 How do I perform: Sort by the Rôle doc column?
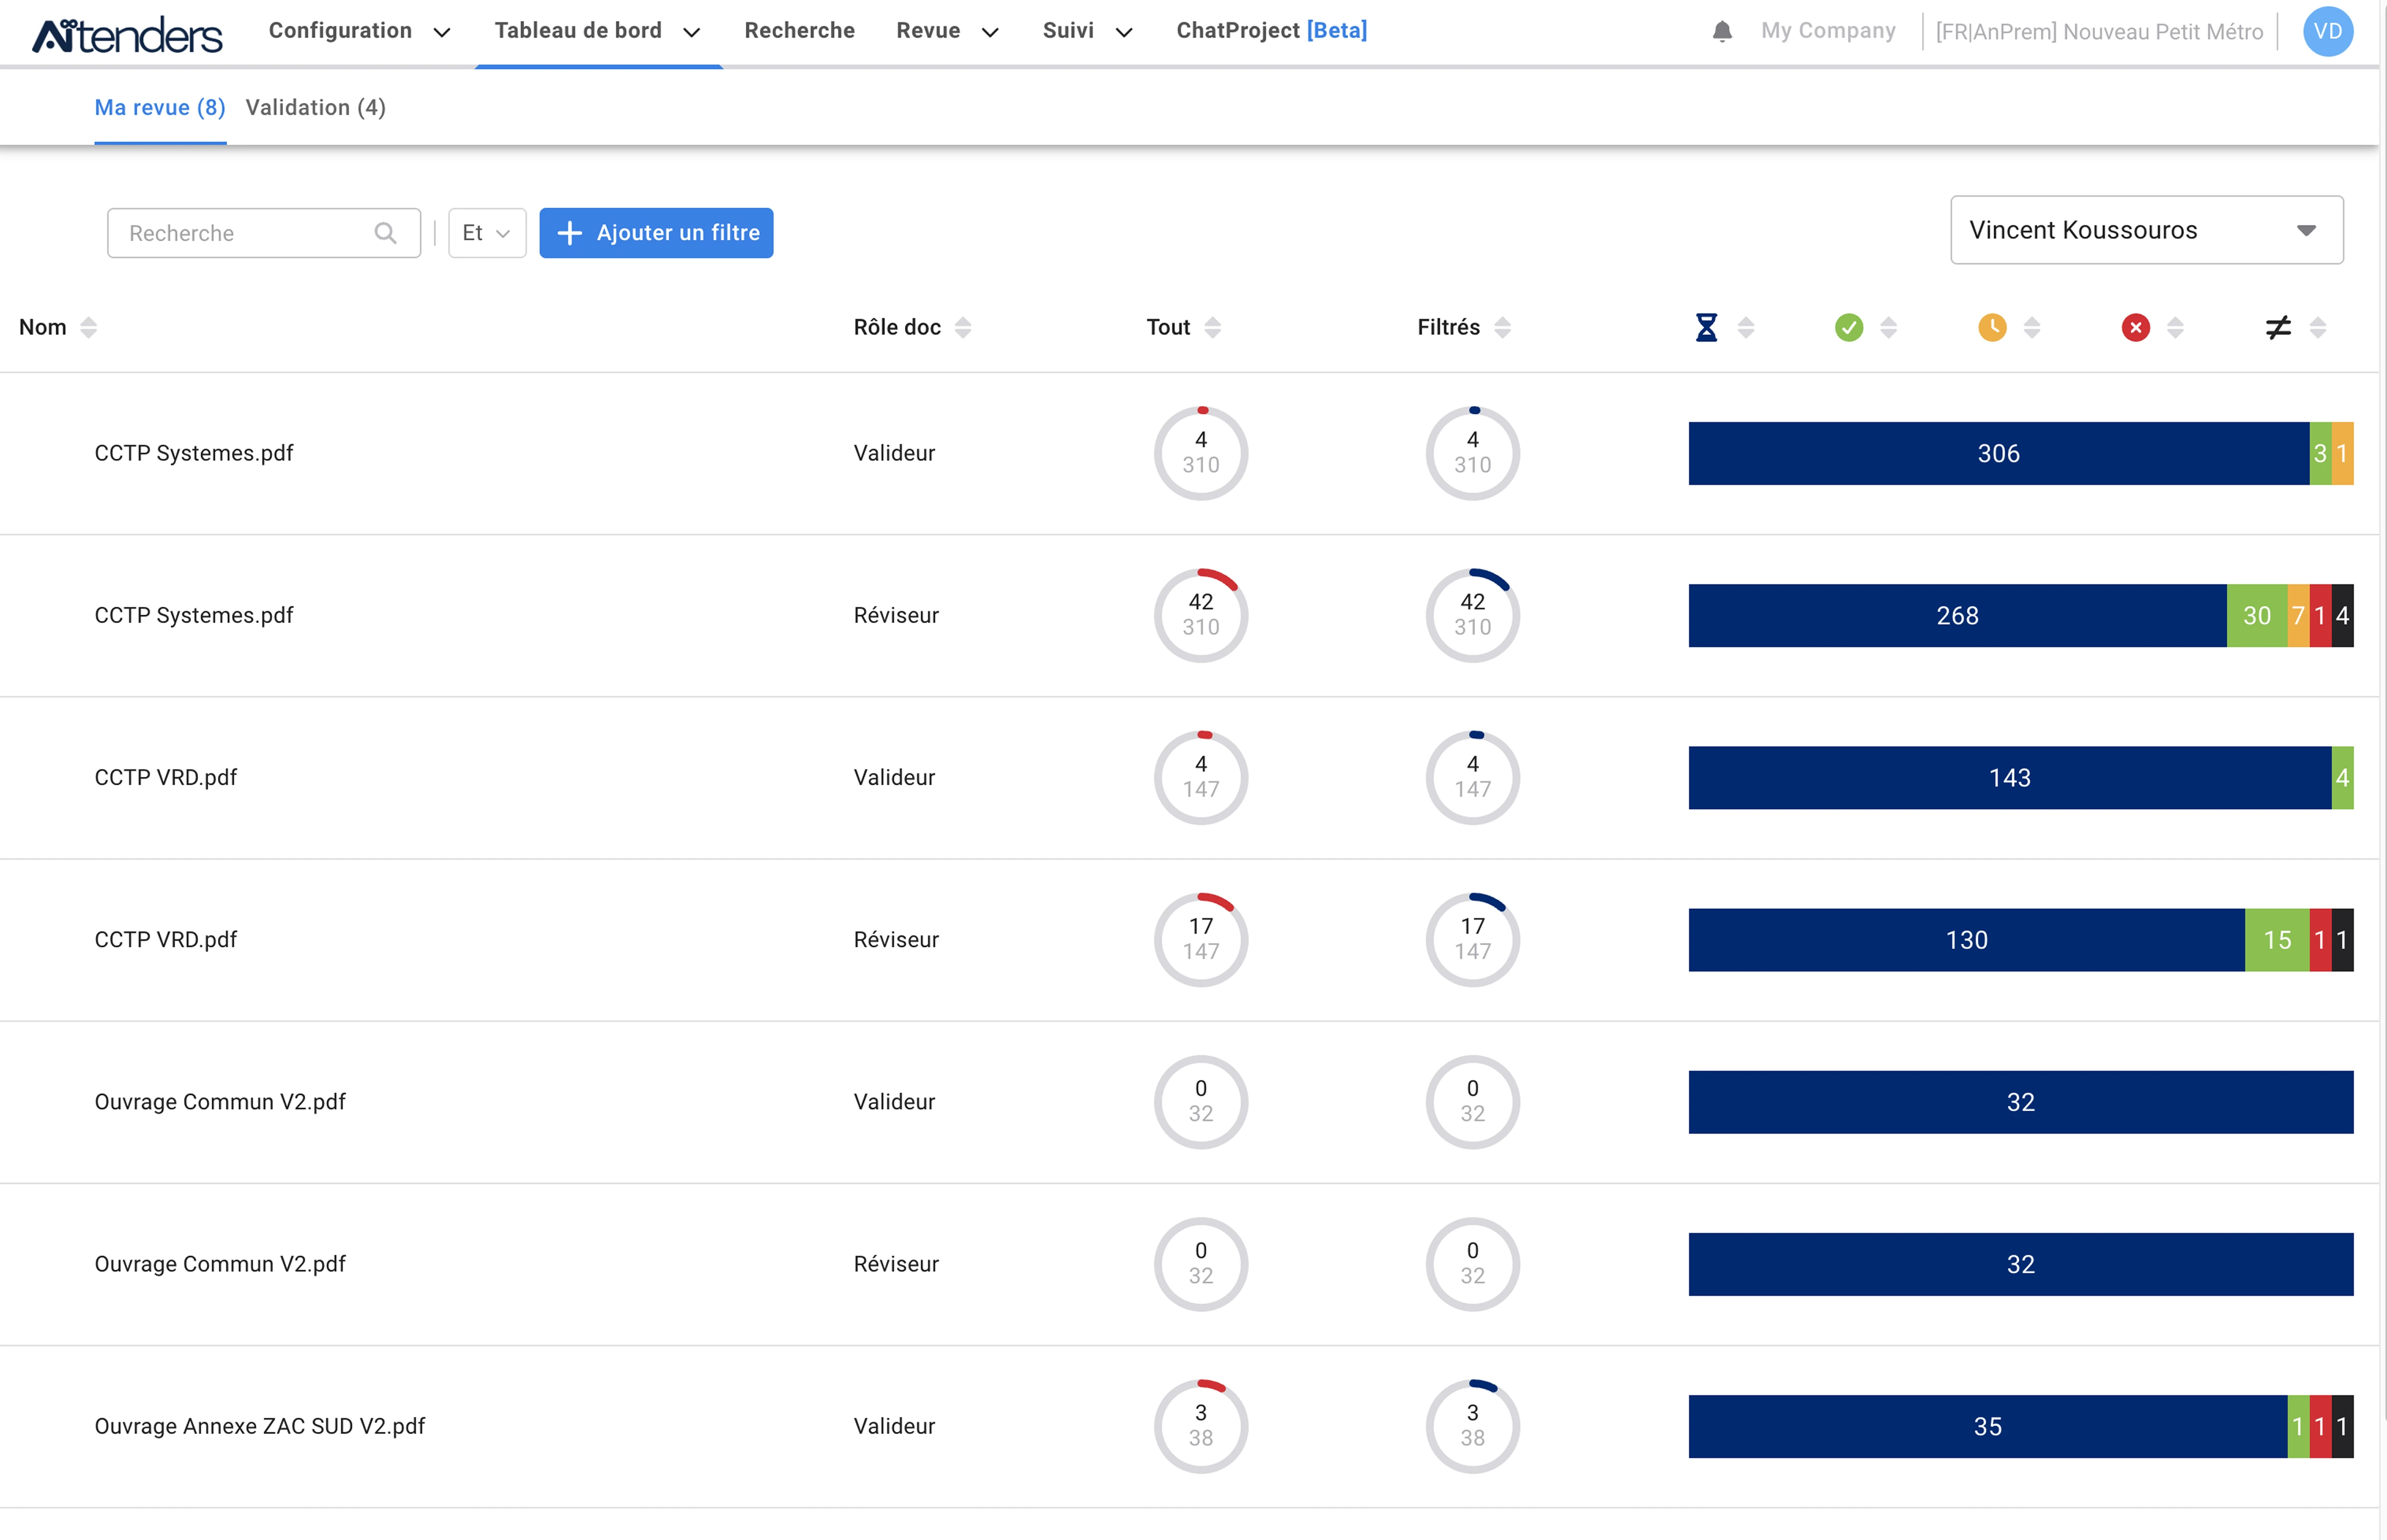963,327
